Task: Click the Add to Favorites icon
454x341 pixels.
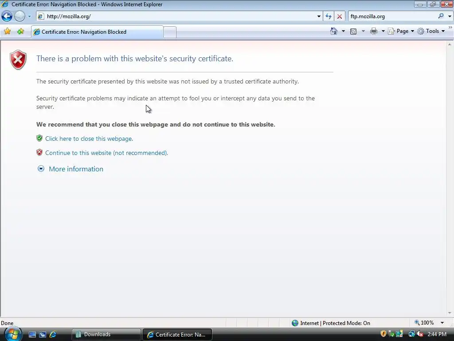Action: [20, 32]
